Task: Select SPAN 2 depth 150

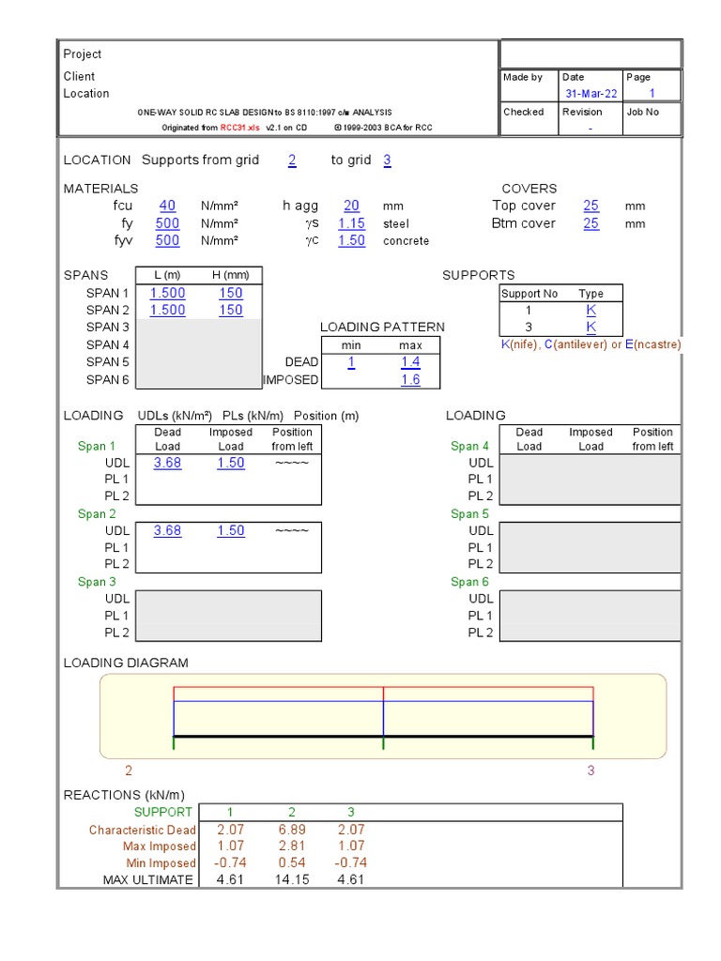Action: pos(231,310)
